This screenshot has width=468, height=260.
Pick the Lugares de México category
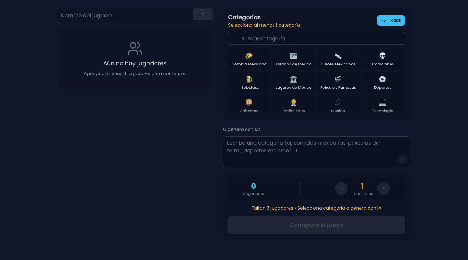tap(293, 83)
